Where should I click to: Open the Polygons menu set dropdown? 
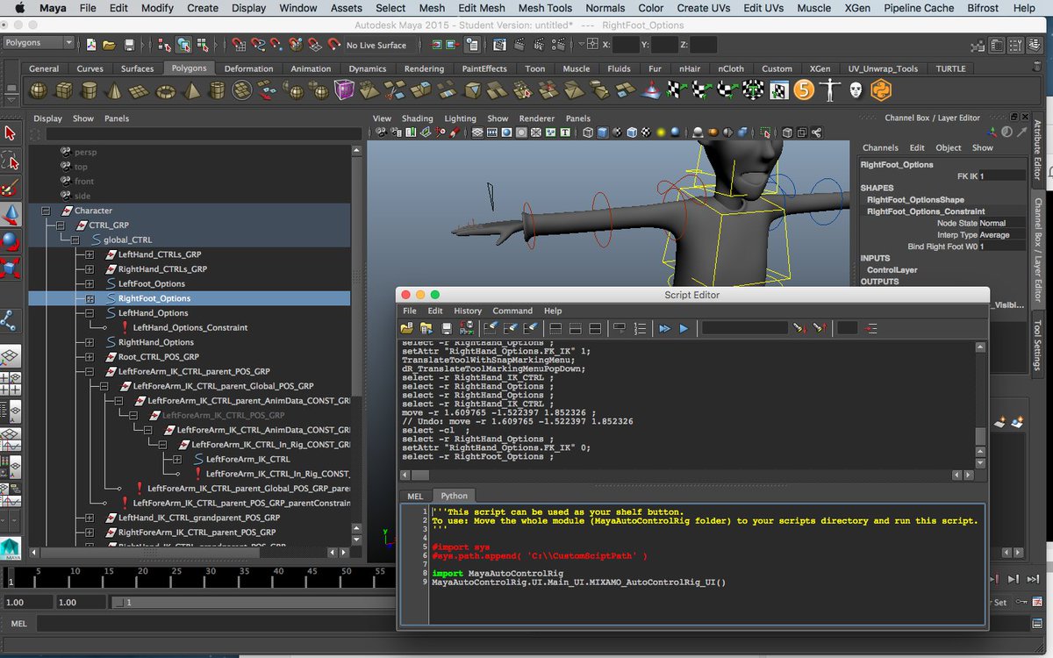39,43
